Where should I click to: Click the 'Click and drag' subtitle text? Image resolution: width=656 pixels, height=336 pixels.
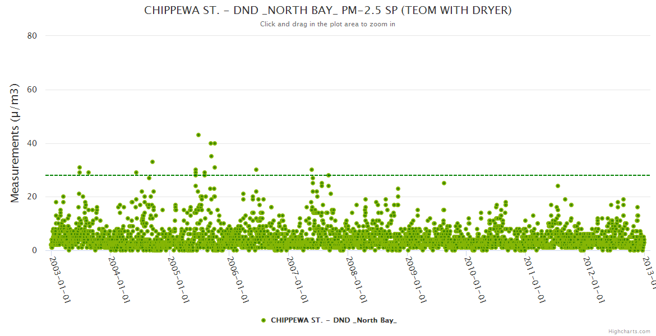[328, 25]
